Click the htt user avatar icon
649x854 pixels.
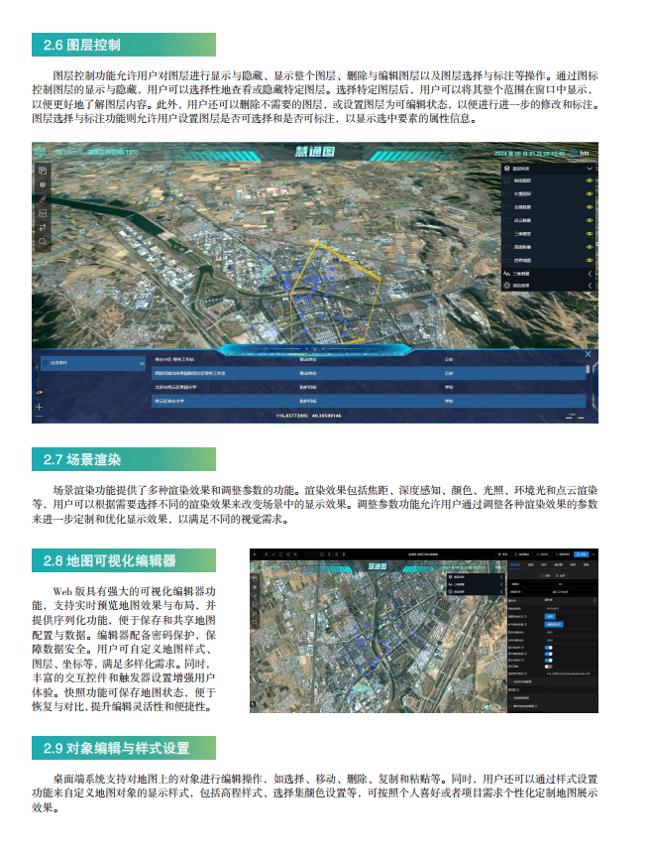coord(574,153)
